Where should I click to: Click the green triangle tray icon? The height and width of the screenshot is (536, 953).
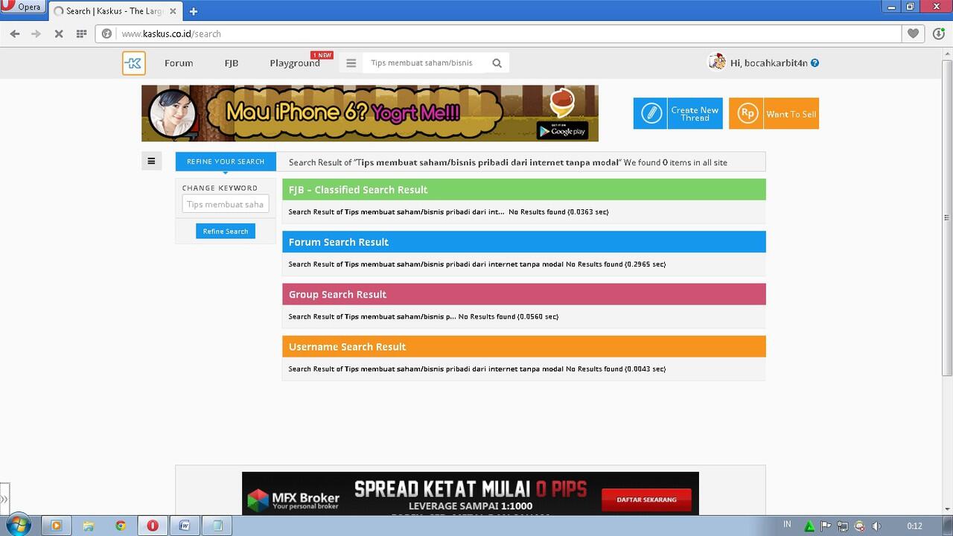(x=809, y=526)
